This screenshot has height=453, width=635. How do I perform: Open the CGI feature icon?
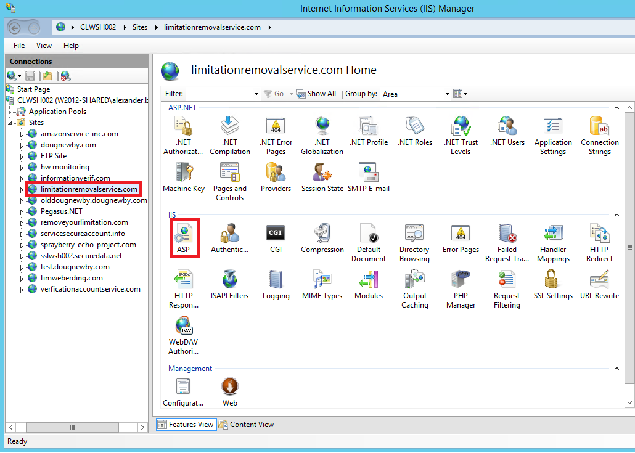[276, 239]
